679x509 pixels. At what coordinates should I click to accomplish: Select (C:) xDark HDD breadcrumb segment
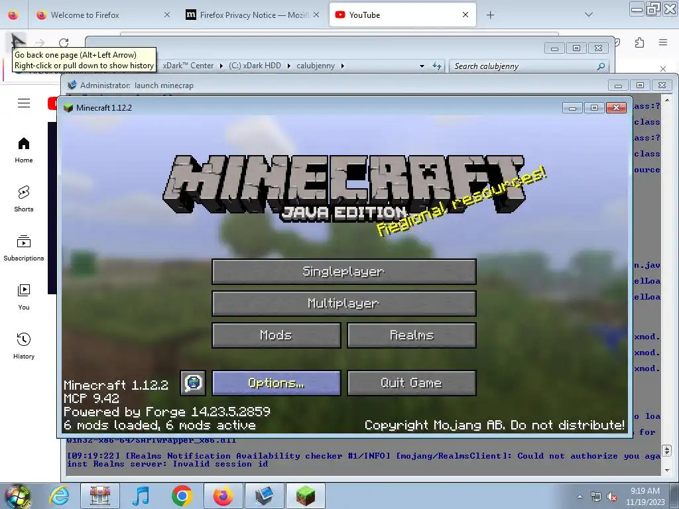tap(255, 66)
